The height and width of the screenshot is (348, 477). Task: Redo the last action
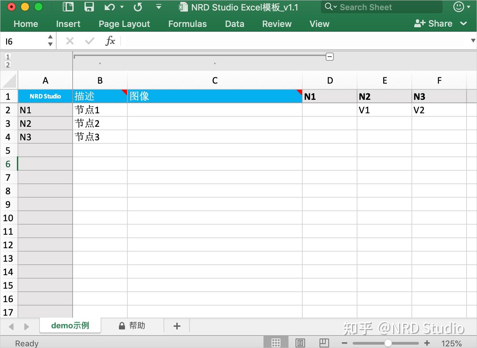click(137, 7)
